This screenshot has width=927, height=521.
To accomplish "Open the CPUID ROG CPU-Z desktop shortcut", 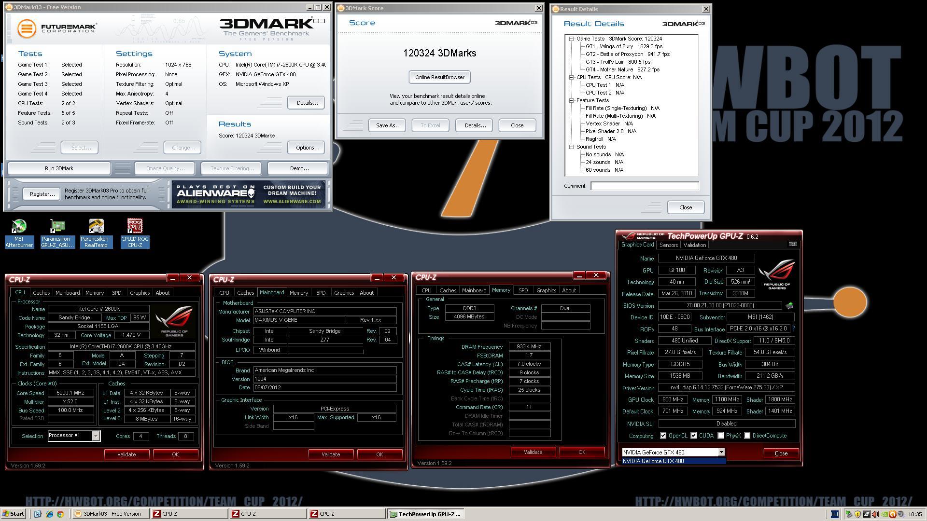I will (x=135, y=233).
